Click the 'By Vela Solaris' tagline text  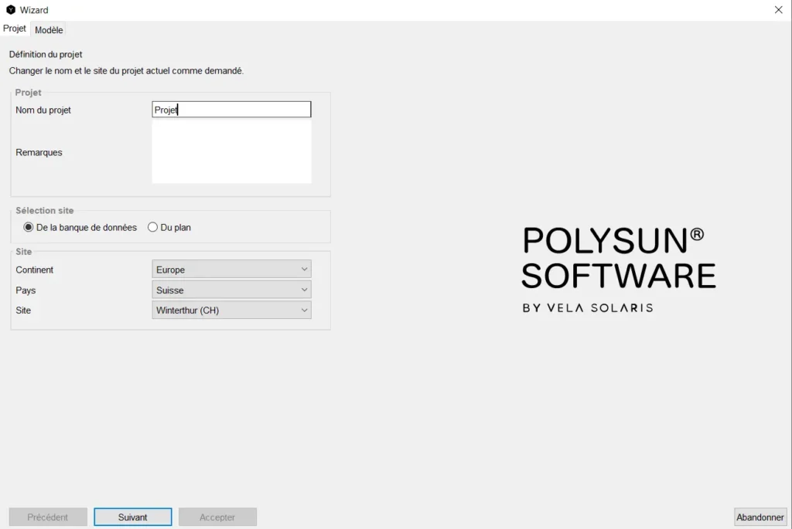tap(587, 307)
